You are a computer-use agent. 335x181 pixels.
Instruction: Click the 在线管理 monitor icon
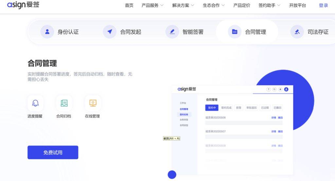tap(93, 103)
